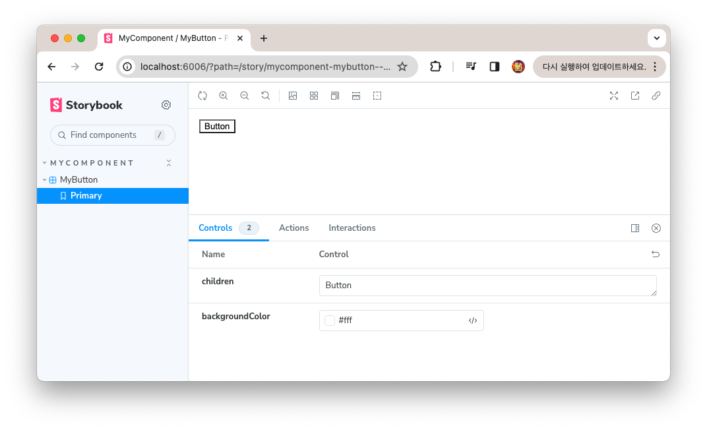707x430 pixels.
Task: Select the MyComponent / MyButton browser tab
Action: 173,38
